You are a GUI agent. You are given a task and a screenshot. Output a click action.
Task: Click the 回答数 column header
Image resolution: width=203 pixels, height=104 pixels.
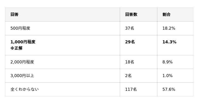coord(131,14)
